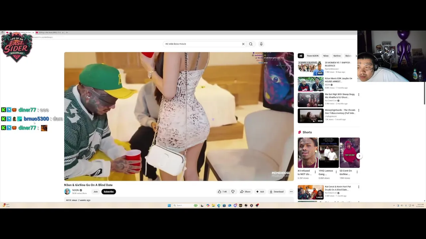Subscribe to the N3ON channel
Image resolution: width=426 pixels, height=239 pixels.
(x=108, y=192)
